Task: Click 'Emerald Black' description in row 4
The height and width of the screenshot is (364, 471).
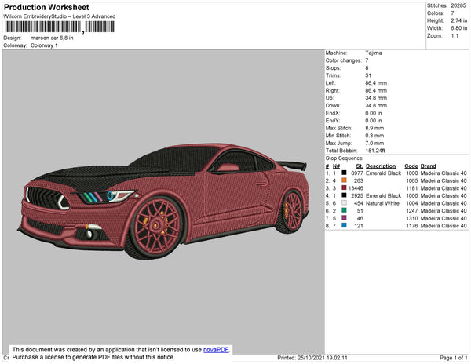Action: pos(384,195)
